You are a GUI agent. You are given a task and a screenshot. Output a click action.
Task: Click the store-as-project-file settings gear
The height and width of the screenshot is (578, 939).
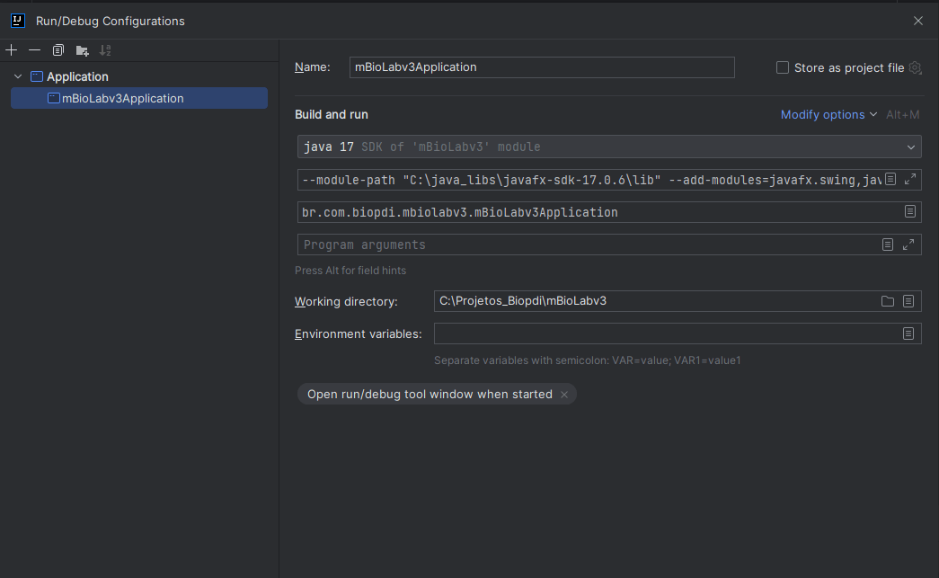915,67
